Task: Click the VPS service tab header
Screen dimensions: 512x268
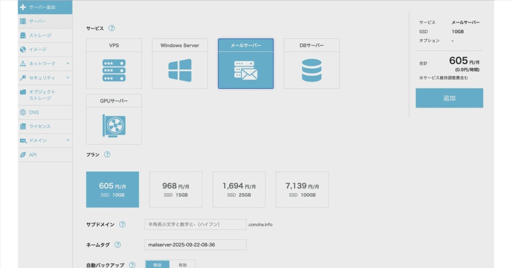Action: coord(114,45)
